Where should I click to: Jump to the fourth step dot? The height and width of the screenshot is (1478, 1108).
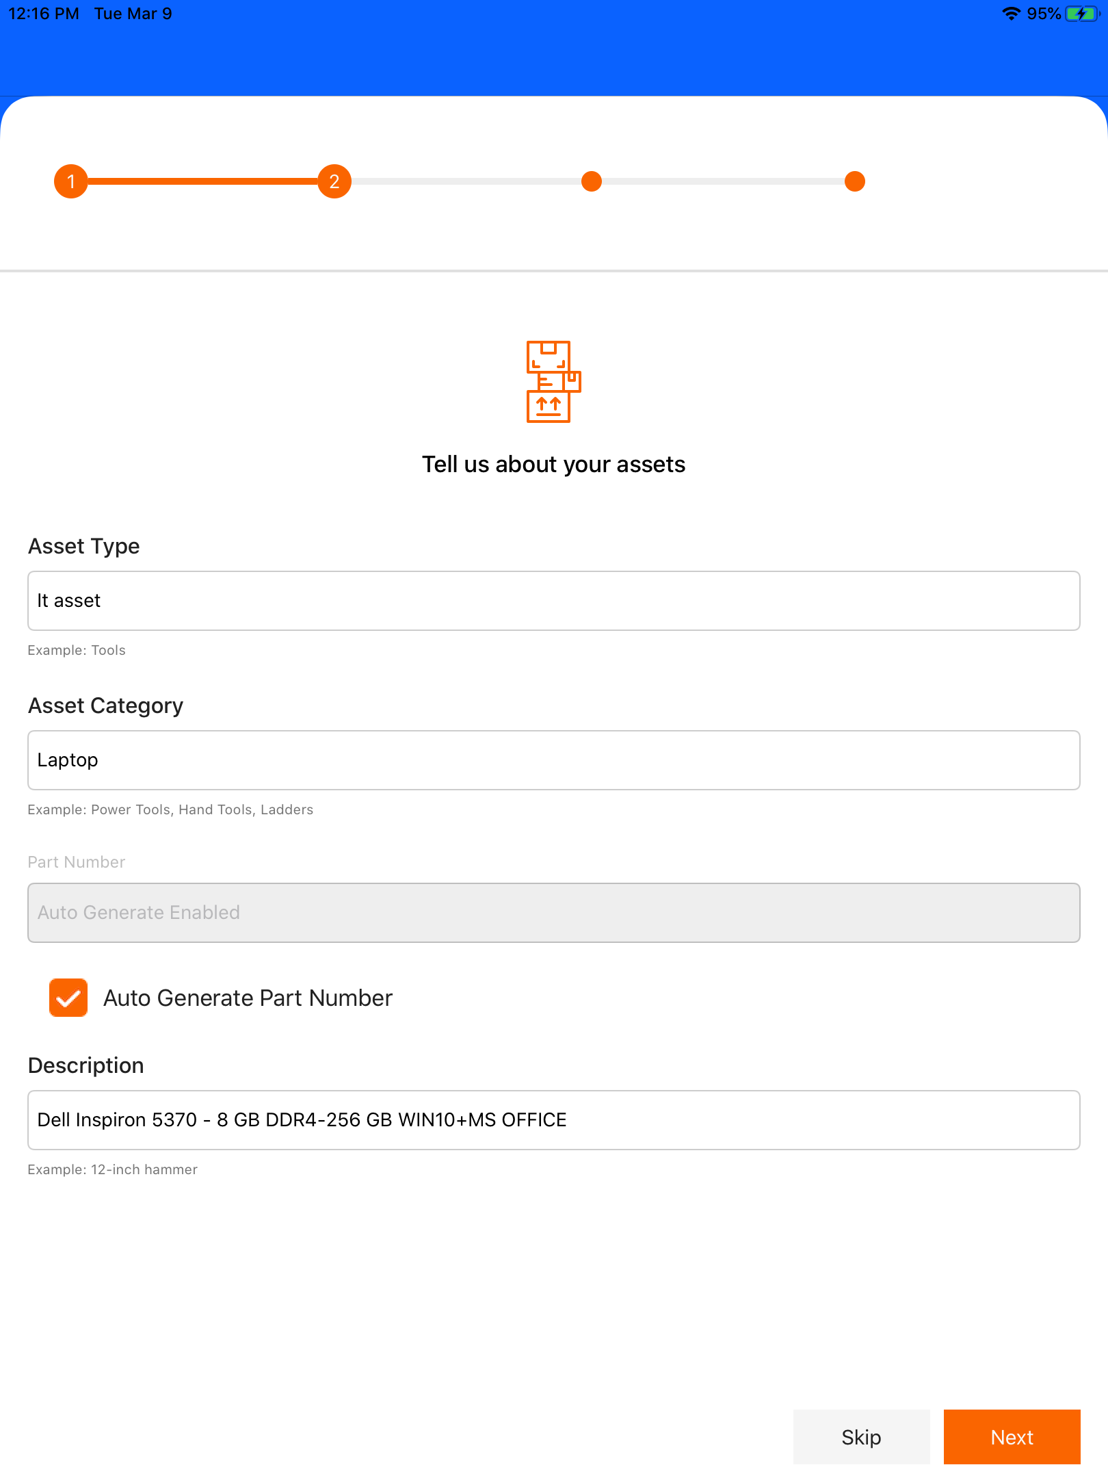(x=855, y=181)
